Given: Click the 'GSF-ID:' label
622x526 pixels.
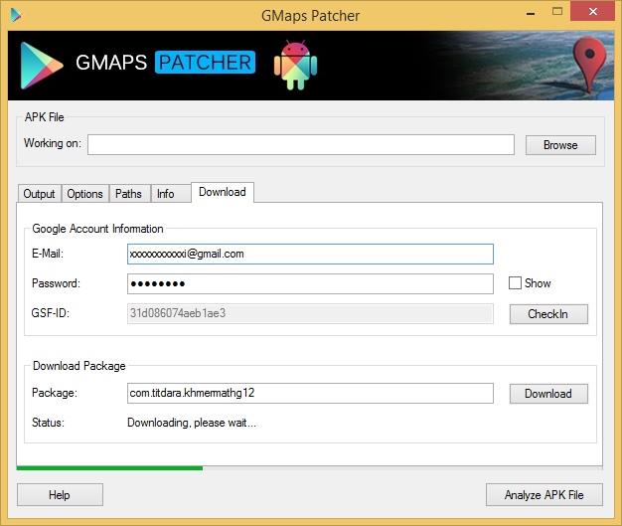Looking at the screenshot, I should click(51, 313).
